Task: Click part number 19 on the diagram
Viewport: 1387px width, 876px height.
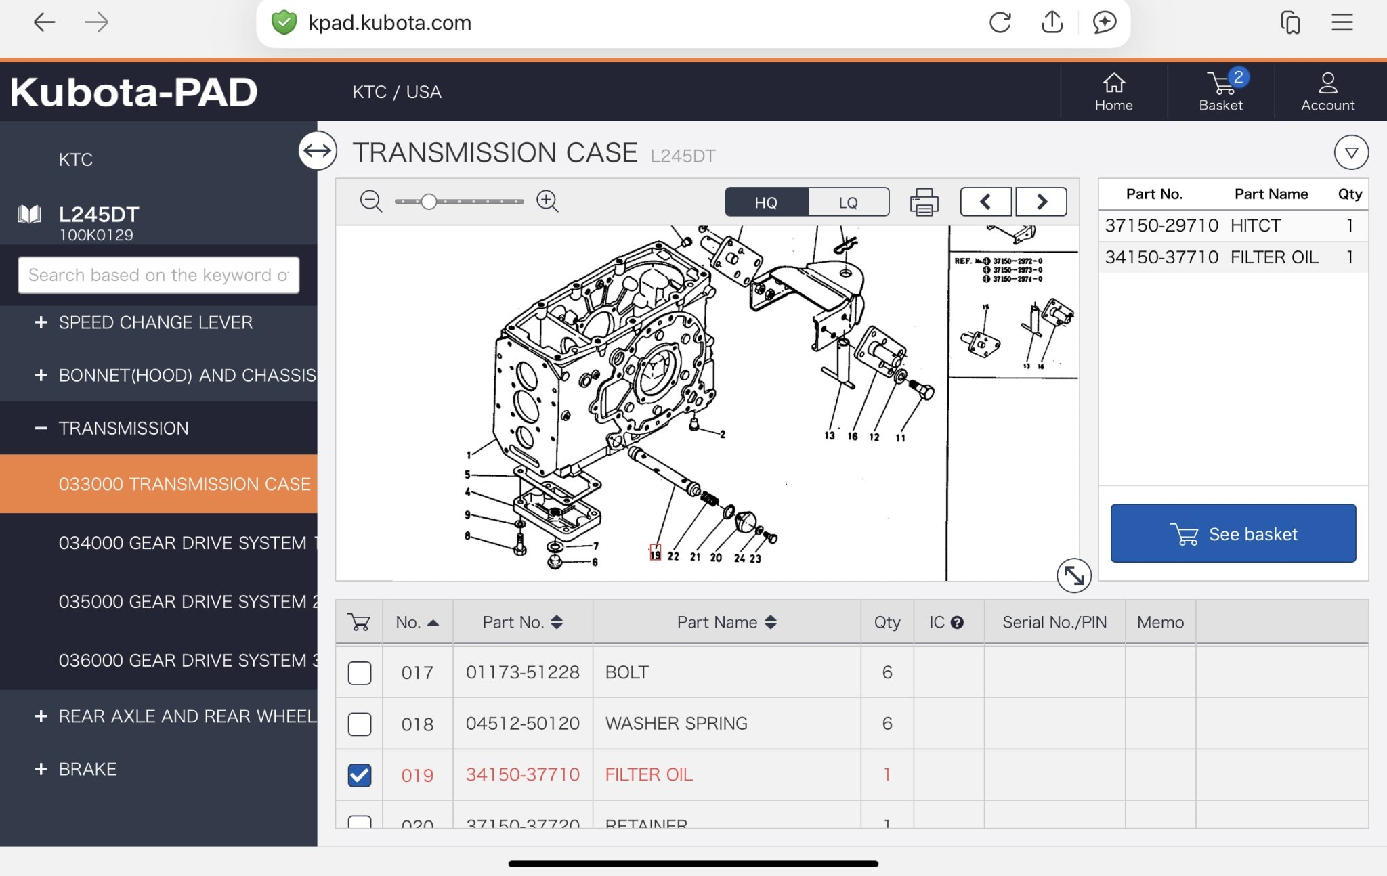Action: coord(655,553)
